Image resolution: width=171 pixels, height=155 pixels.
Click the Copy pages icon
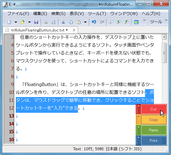tap(71, 22)
